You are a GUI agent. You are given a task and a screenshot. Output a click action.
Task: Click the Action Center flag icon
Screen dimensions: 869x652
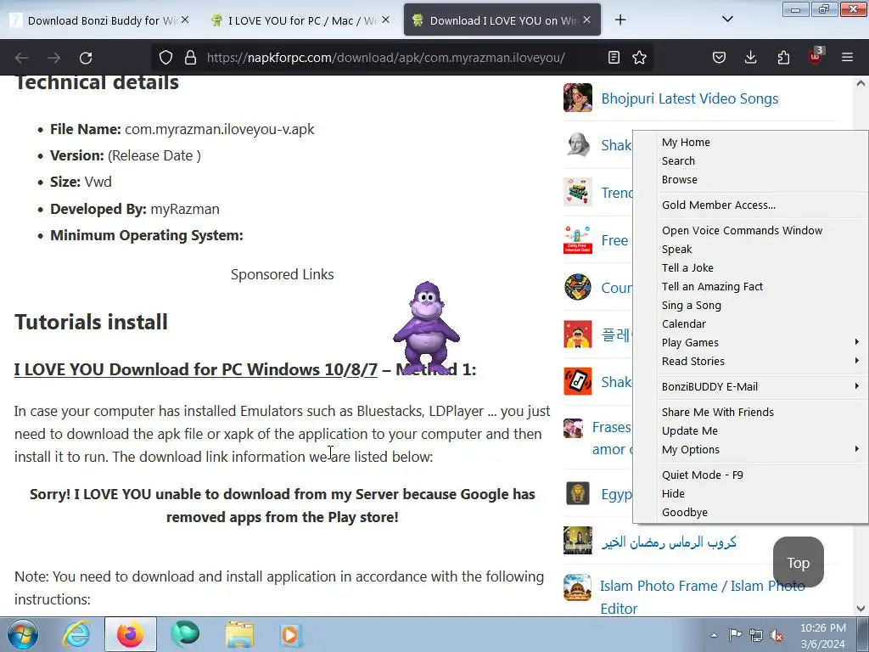735,635
